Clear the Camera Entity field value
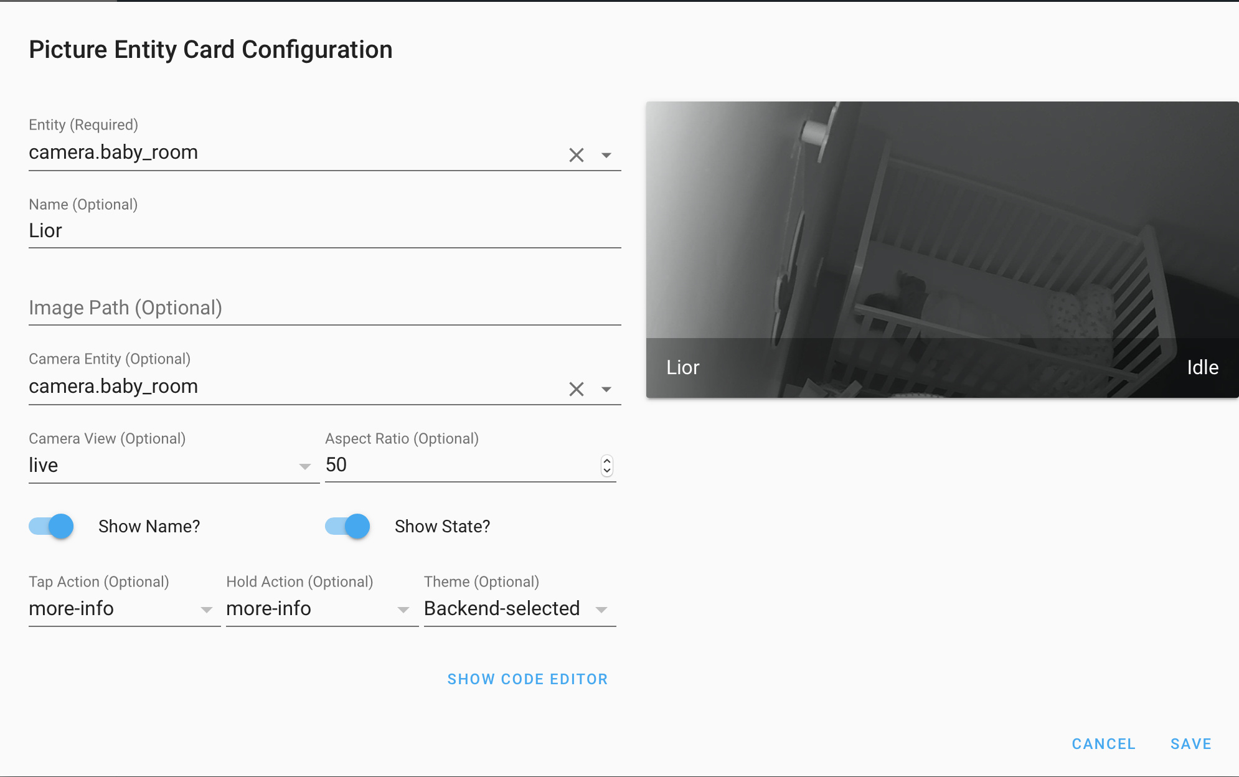 pos(576,389)
